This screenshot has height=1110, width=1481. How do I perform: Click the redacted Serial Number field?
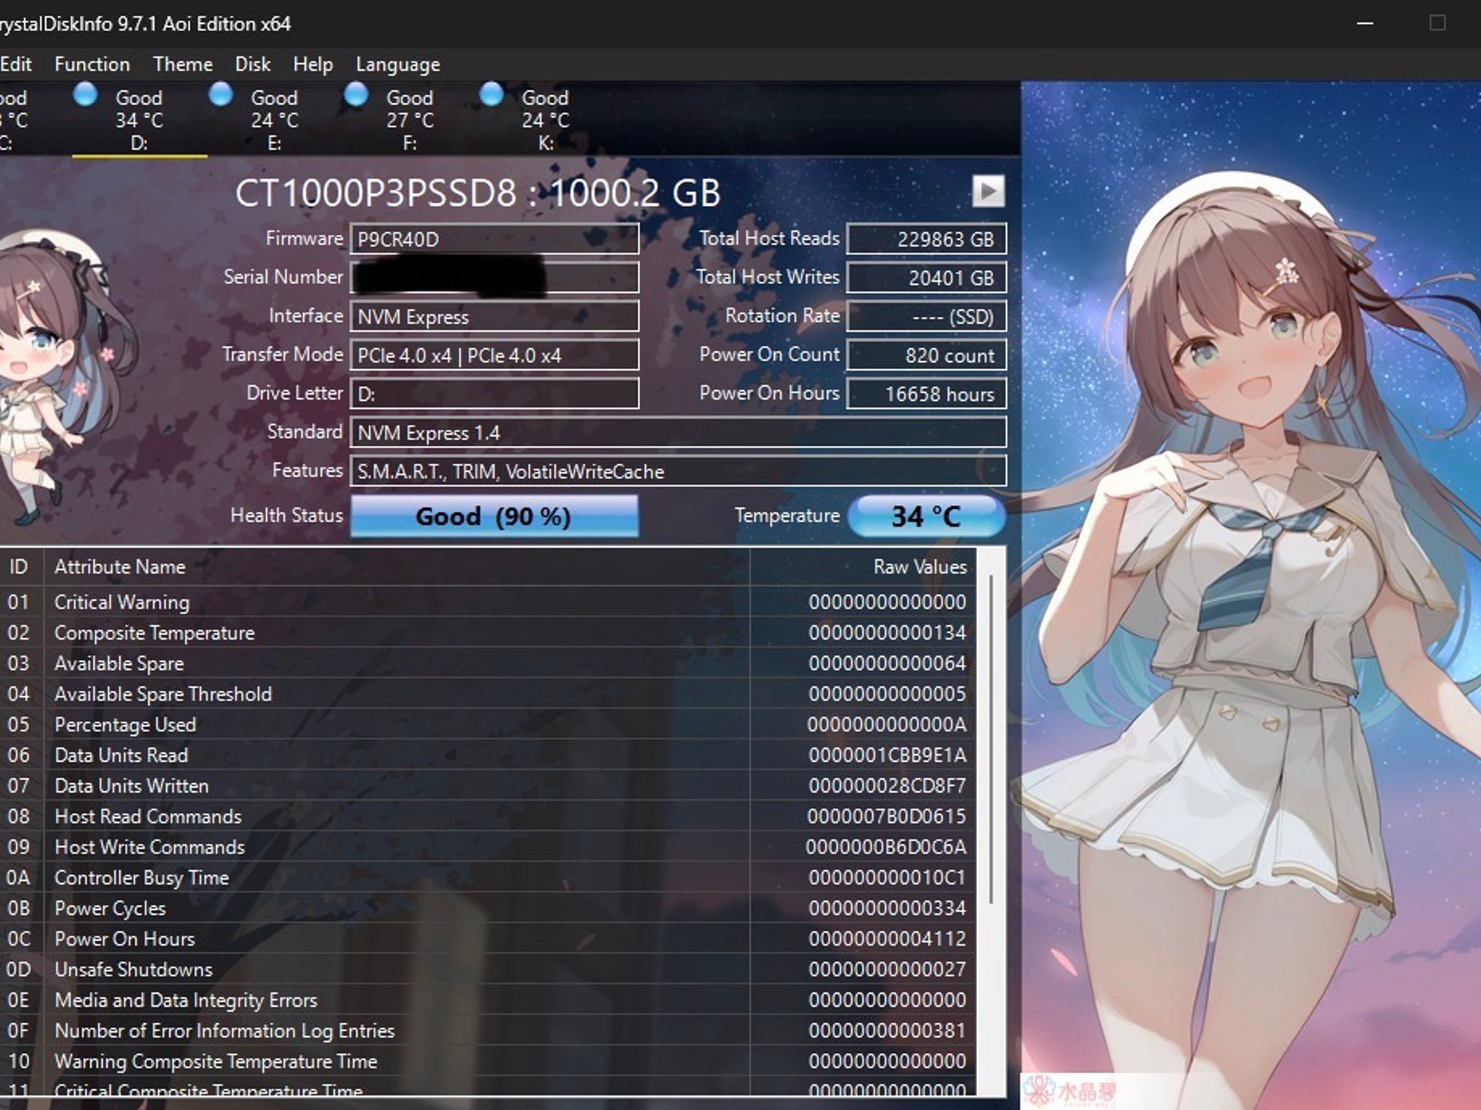494,277
